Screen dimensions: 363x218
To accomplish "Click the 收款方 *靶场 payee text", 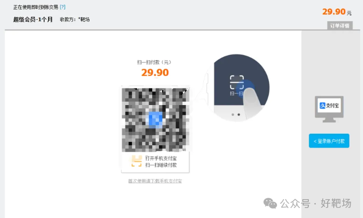I will coord(75,20).
